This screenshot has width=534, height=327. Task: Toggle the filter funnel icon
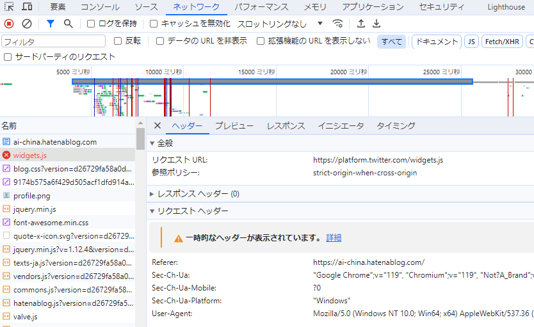[x=51, y=24]
